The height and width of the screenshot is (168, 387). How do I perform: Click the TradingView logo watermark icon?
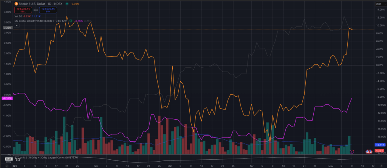point(18,160)
